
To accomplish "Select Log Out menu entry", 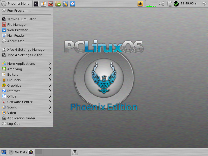I will pos(27,124).
